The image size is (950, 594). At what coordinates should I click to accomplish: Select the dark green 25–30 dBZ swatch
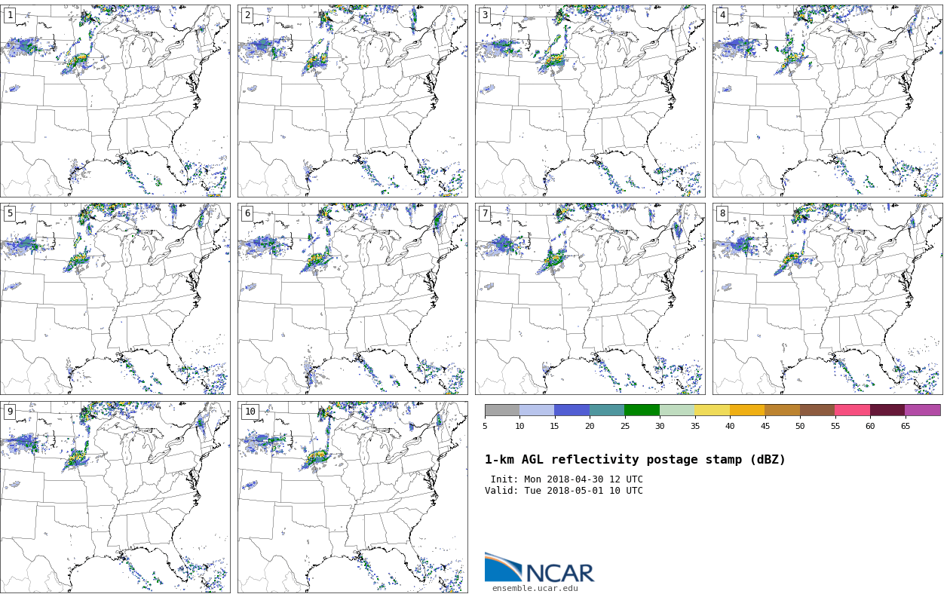point(642,410)
